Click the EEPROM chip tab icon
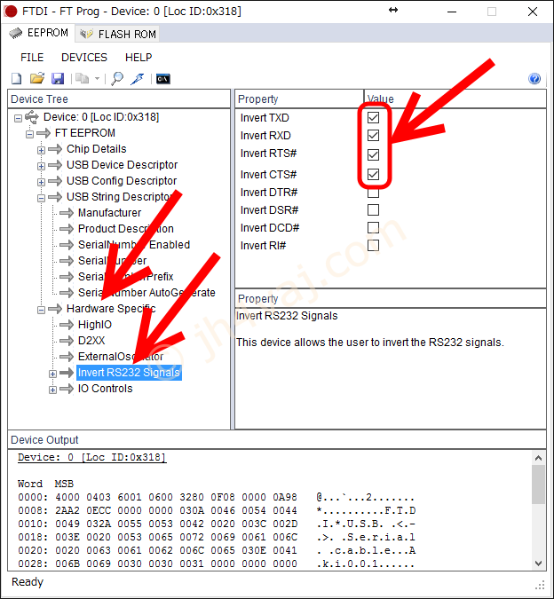The width and height of the screenshot is (554, 599). (16, 33)
